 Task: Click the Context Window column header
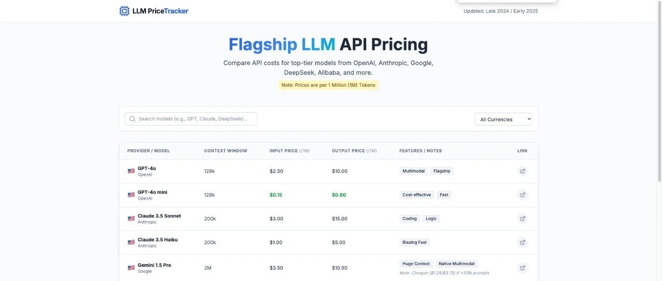pos(225,151)
